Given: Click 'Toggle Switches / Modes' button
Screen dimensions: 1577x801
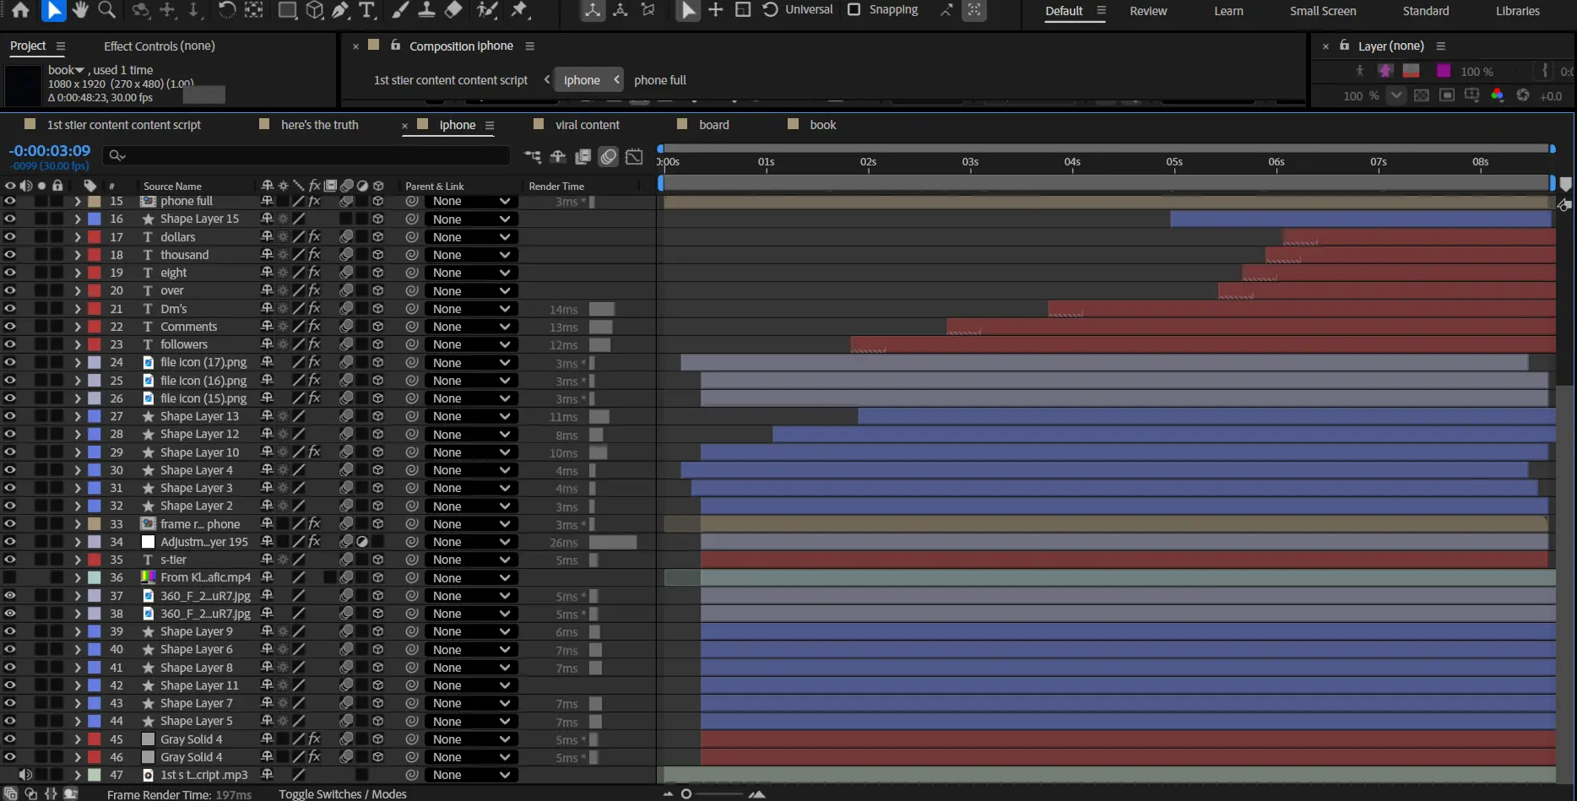Looking at the screenshot, I should coord(342,794).
